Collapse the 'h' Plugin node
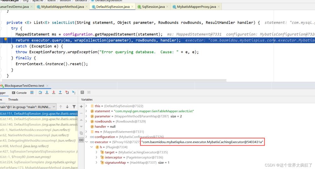The width and height of the screenshot is (315, 169). click(x=92, y=147)
